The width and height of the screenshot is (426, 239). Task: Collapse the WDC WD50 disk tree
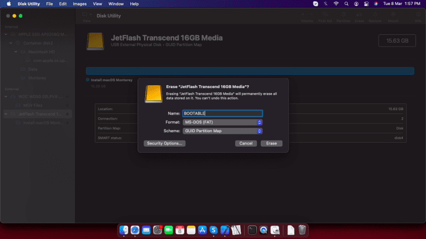(6, 96)
